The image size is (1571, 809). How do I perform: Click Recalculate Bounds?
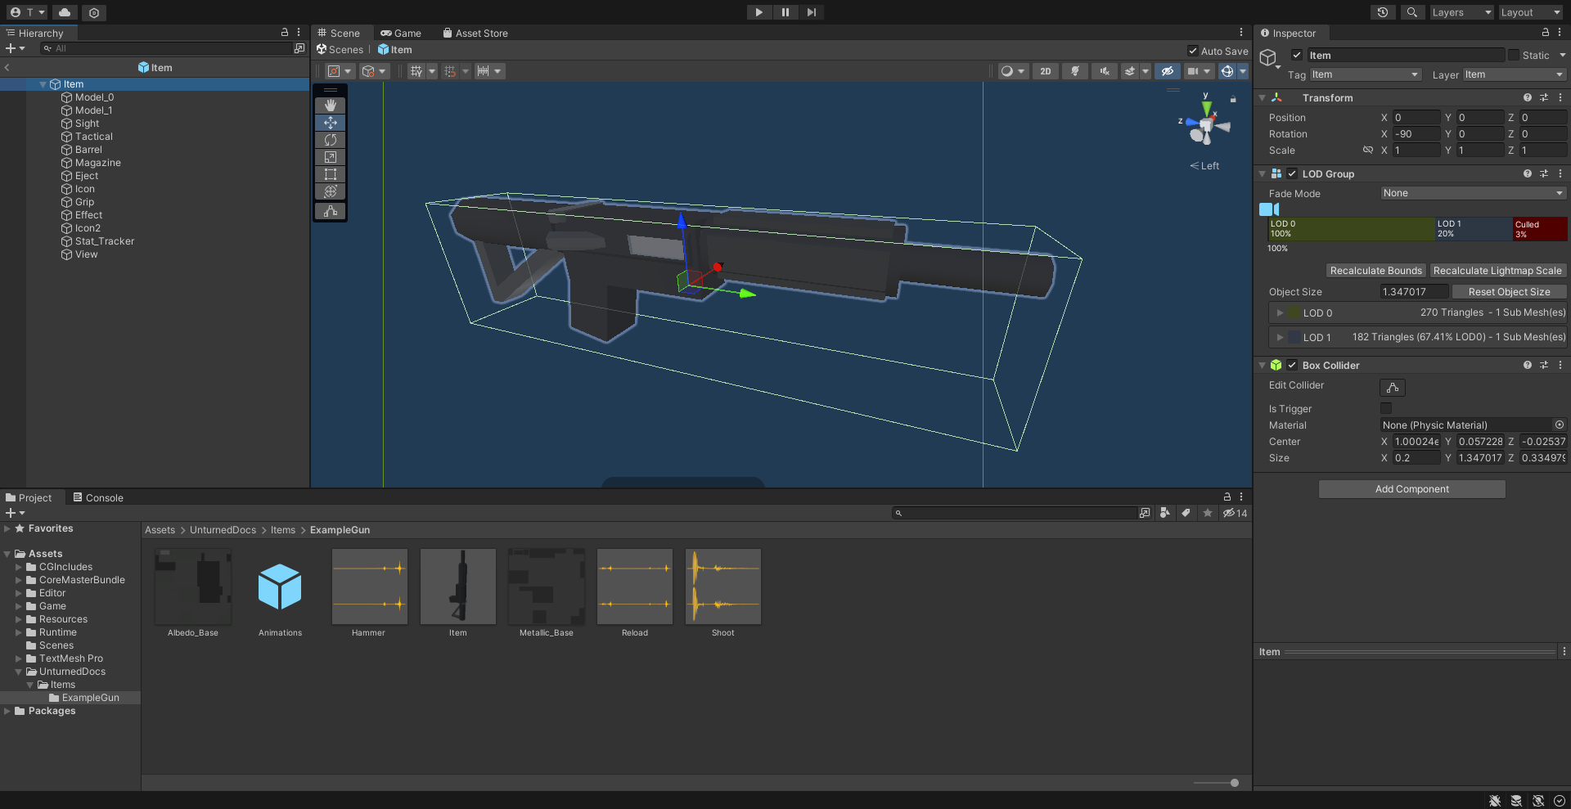[x=1375, y=270]
